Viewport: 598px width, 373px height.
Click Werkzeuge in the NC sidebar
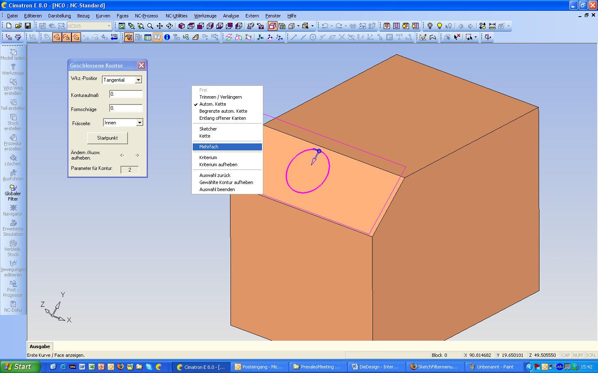click(x=13, y=70)
